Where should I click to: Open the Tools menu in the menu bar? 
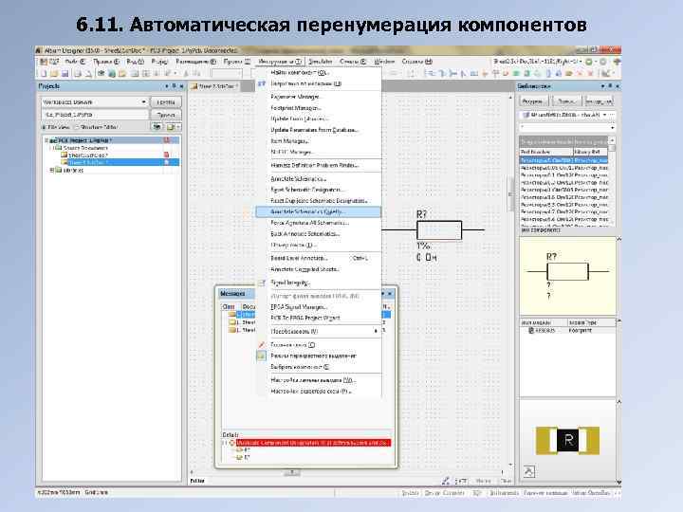(x=279, y=62)
